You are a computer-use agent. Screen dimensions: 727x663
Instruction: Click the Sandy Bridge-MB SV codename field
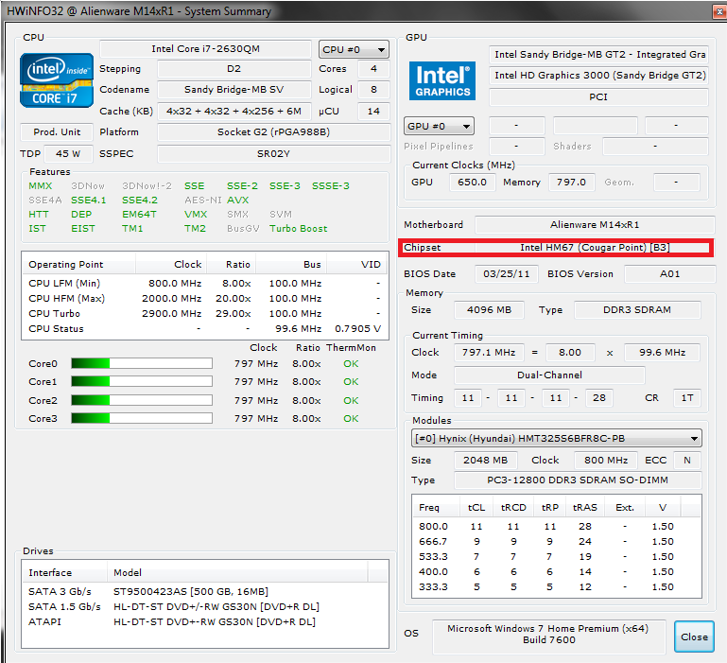234,90
